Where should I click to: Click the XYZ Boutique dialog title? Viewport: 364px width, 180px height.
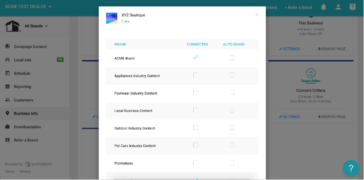pyautogui.click(x=133, y=15)
